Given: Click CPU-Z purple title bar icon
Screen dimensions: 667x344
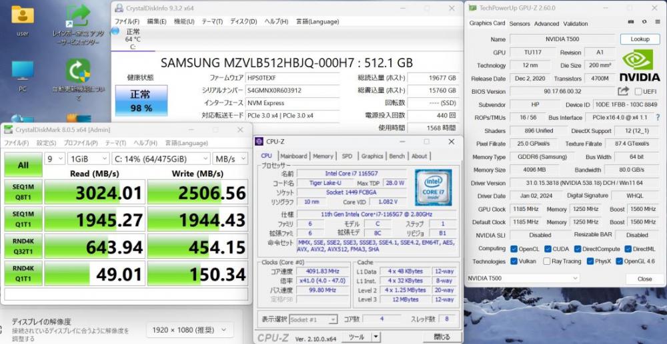Looking at the screenshot, I should click(259, 141).
